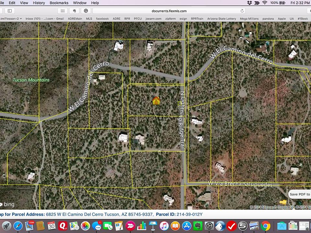Image resolution: width=311 pixels, height=233 pixels.
Task: Open facebook bookmark
Action: 102,19
